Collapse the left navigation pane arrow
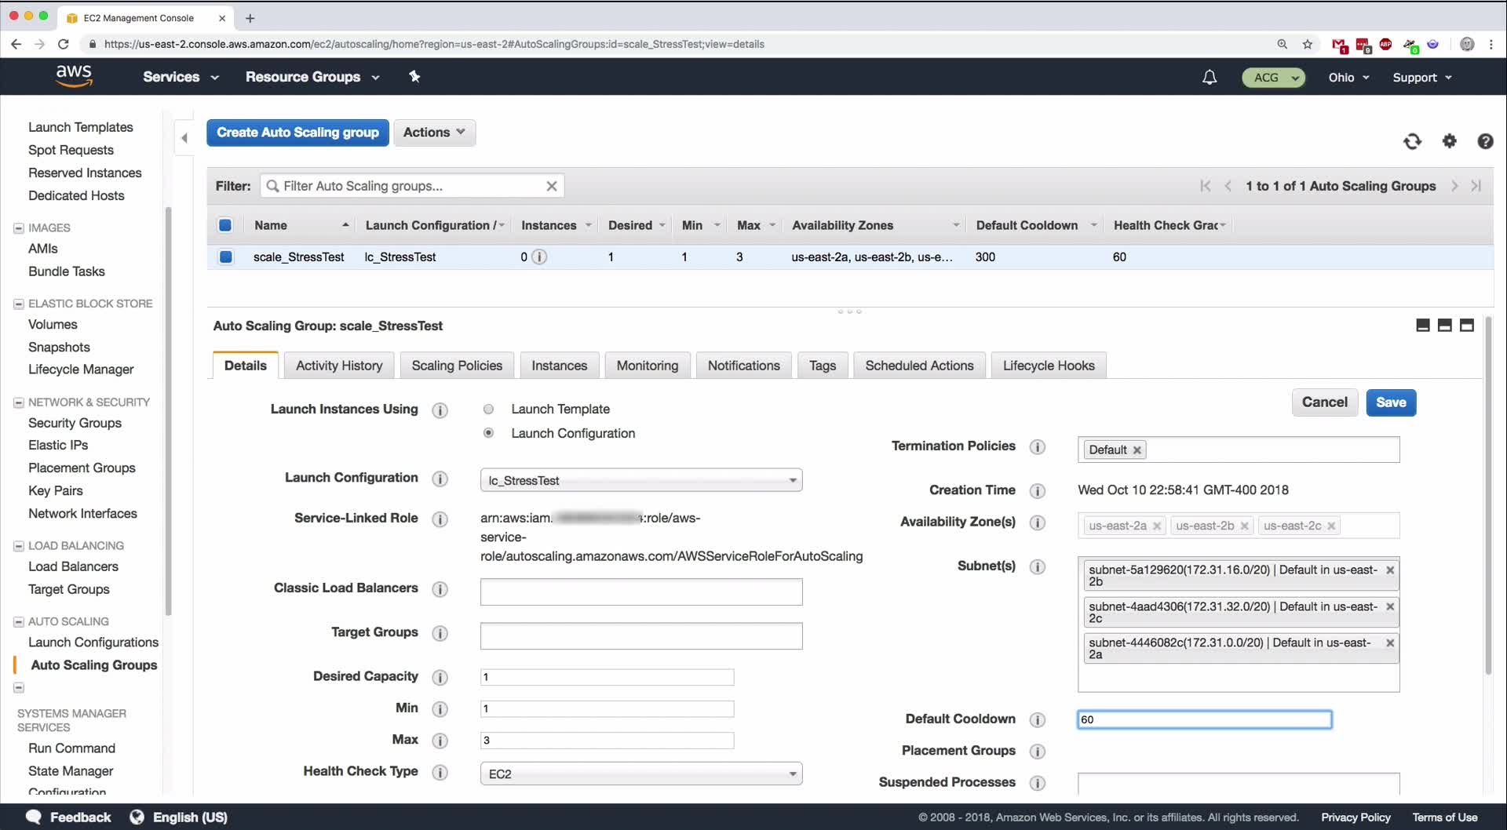 click(184, 138)
